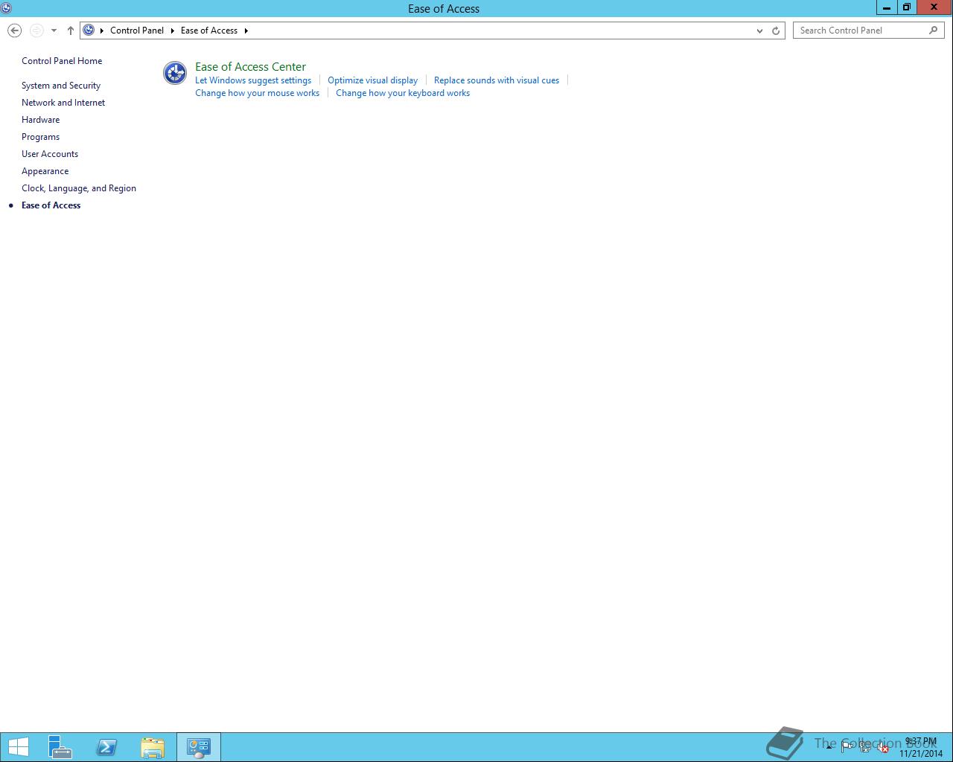The image size is (953, 762).
Task: Open the taskbar date and time
Action: point(921,747)
